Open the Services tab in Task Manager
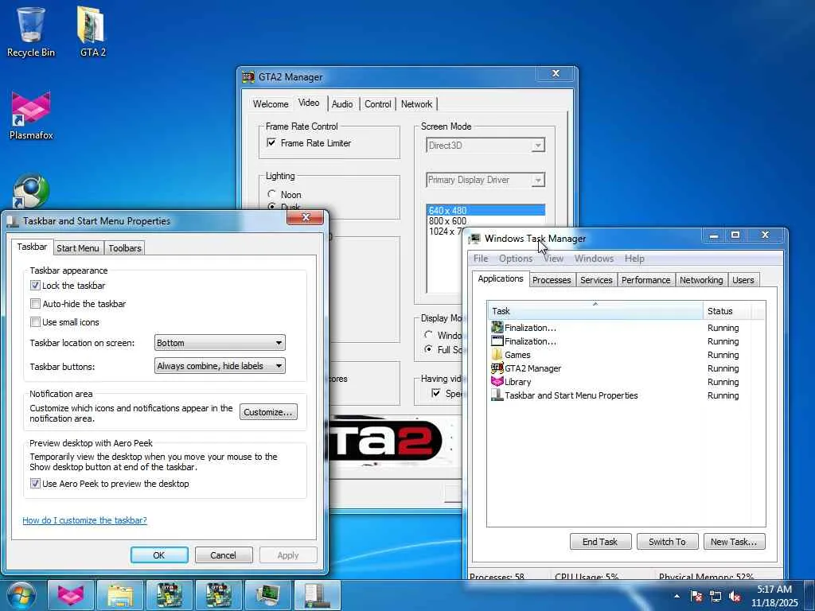815x611 pixels. pyautogui.click(x=596, y=280)
